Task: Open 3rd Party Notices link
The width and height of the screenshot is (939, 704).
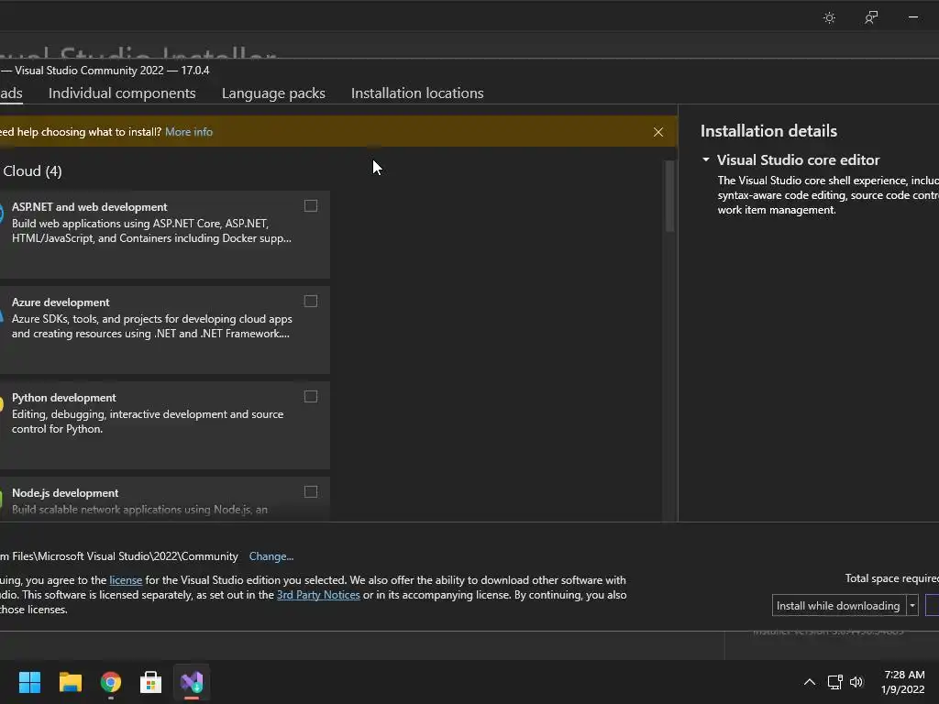Action: click(x=318, y=594)
